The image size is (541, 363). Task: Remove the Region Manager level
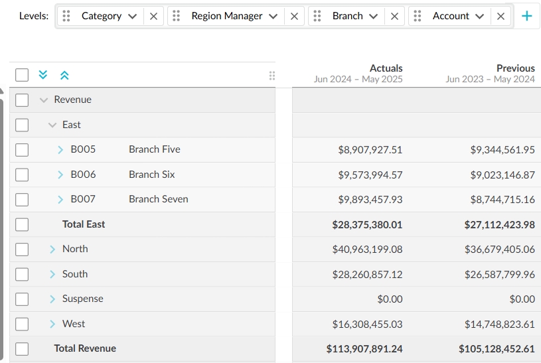click(294, 16)
